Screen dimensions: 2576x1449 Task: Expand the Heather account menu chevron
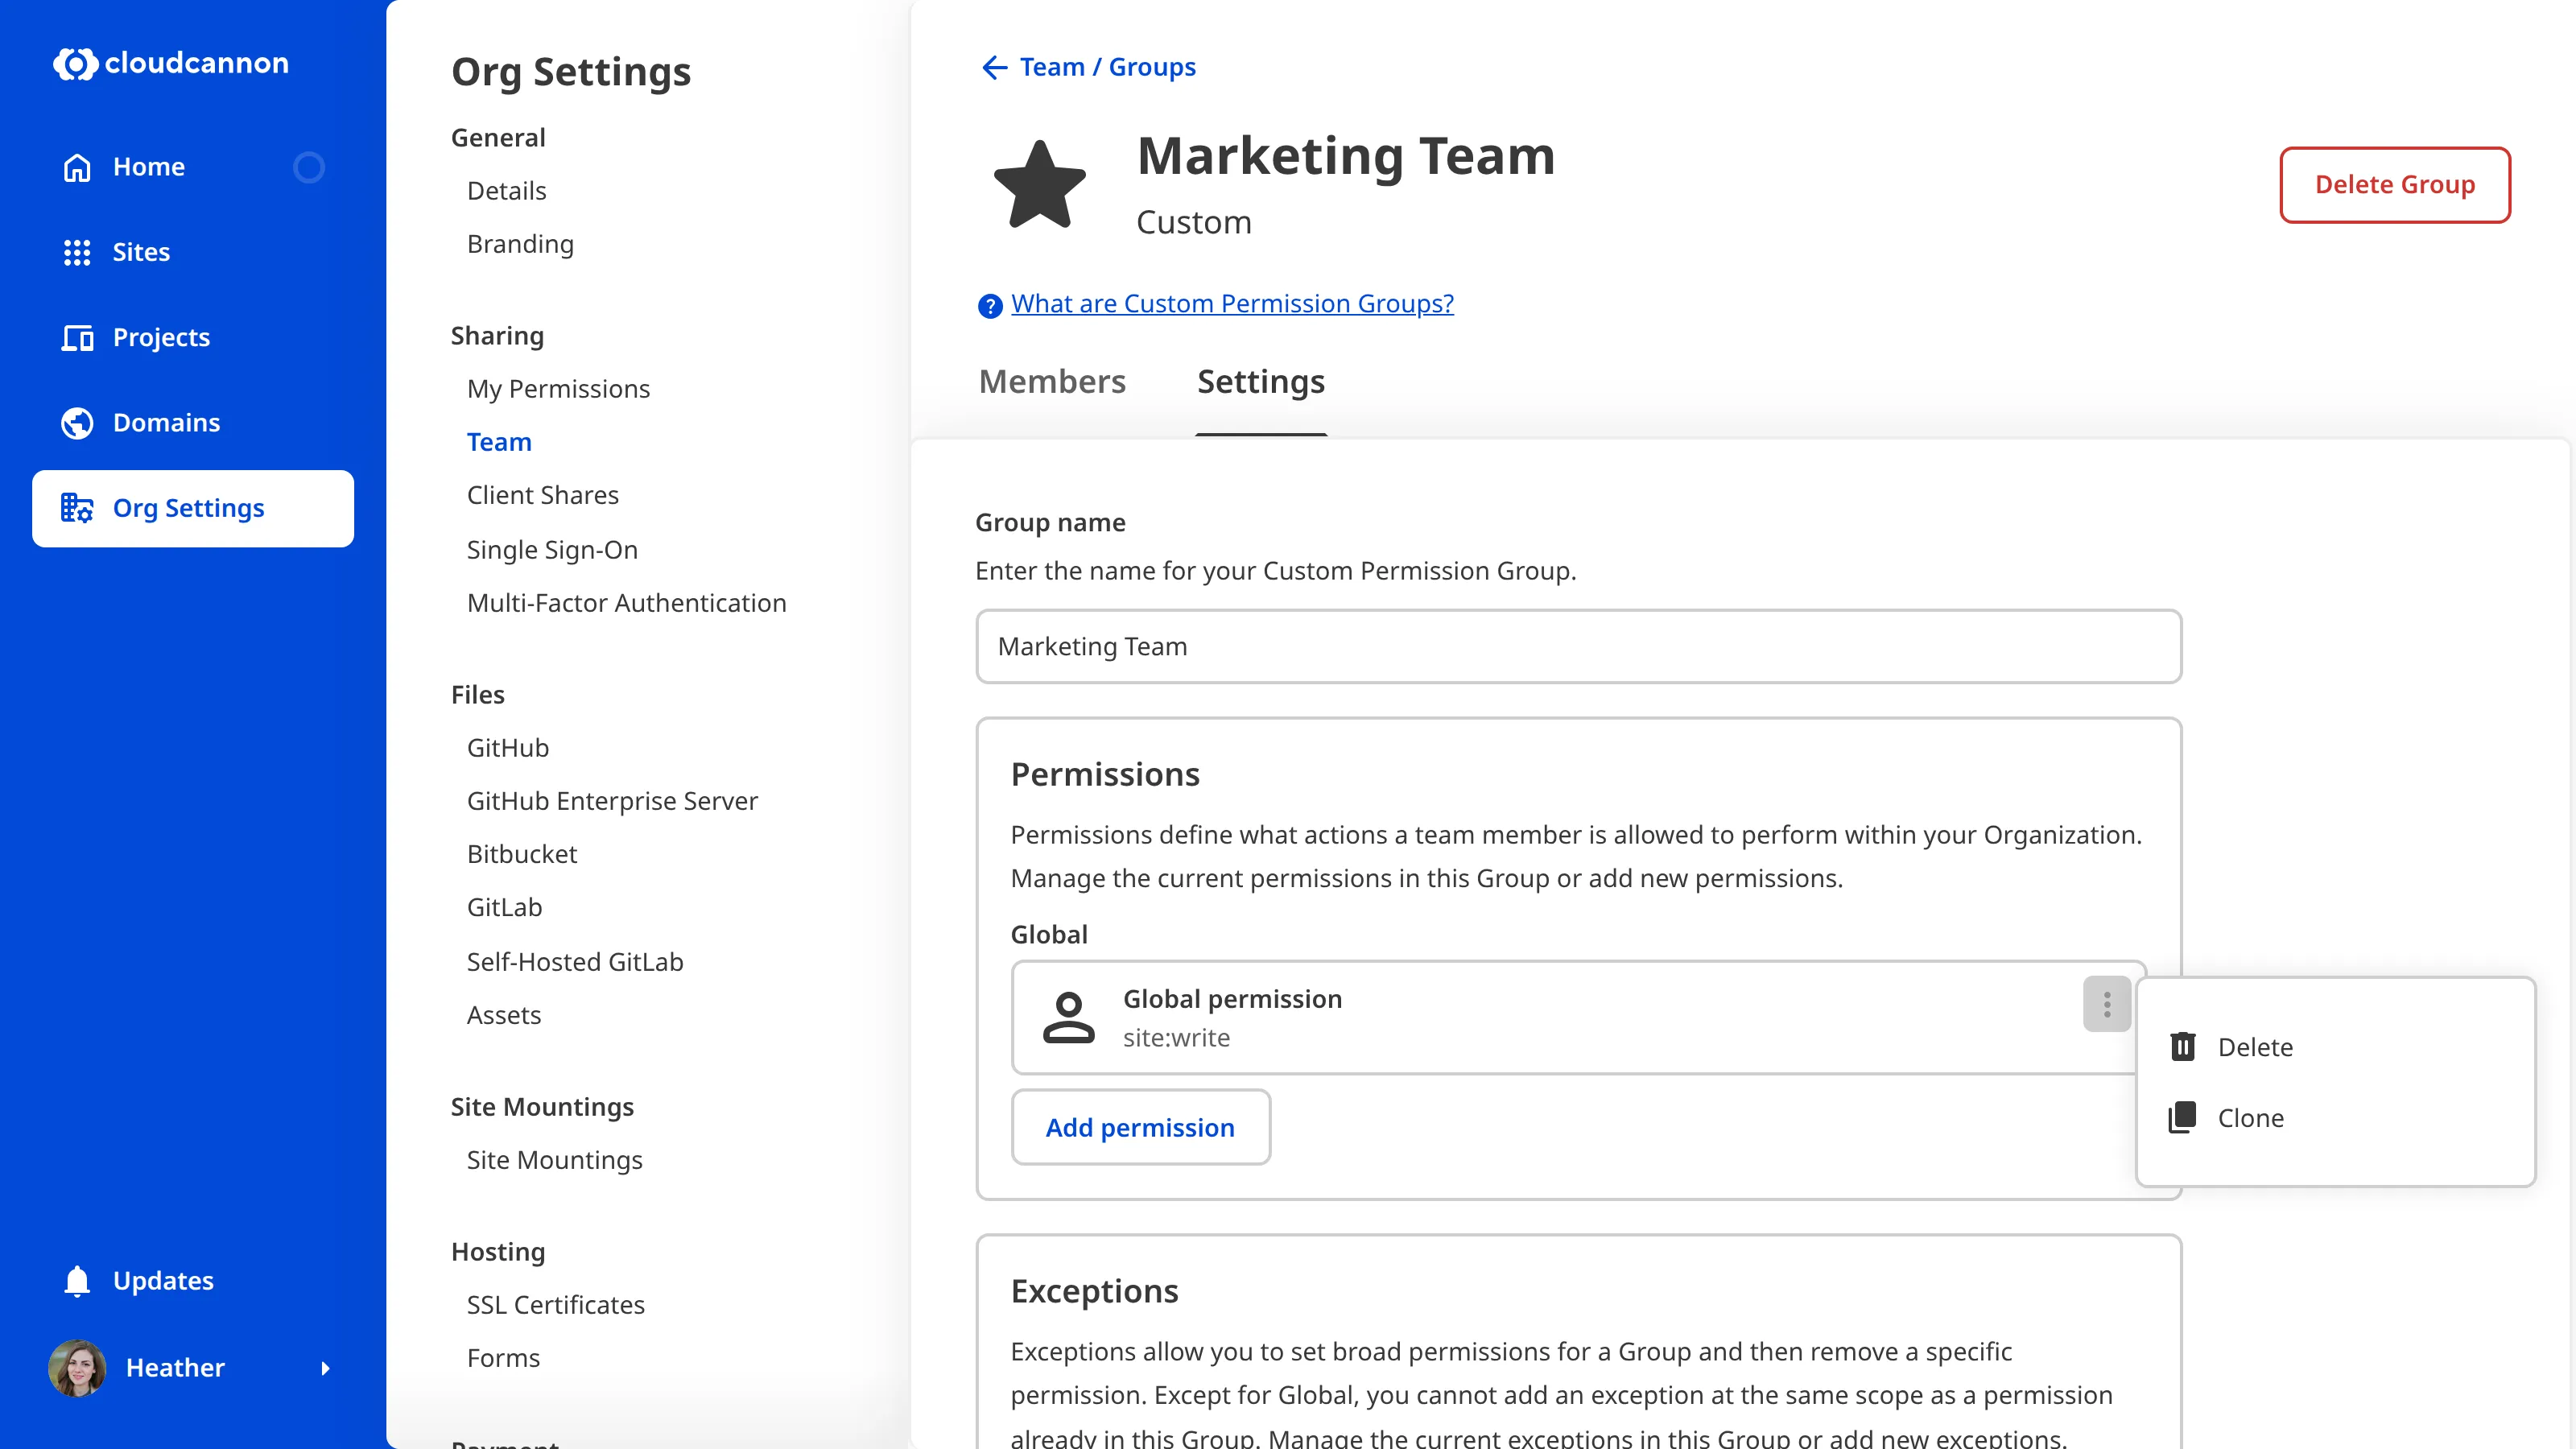[x=325, y=1369]
